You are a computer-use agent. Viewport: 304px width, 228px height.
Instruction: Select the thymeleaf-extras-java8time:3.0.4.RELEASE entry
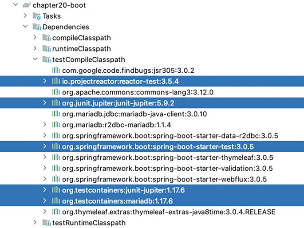tap(169, 212)
